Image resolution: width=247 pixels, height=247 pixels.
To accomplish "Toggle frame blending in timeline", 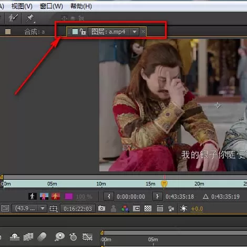I will pos(28,237).
